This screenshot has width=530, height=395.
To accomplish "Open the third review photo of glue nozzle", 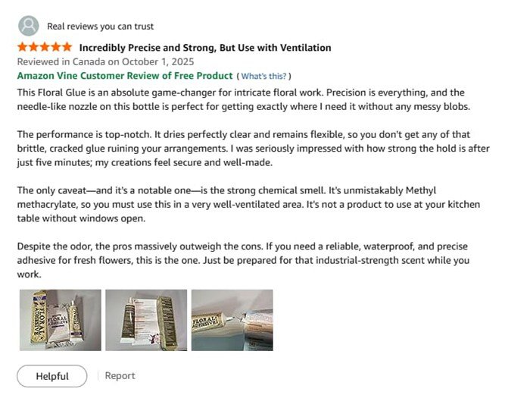I will (232, 319).
